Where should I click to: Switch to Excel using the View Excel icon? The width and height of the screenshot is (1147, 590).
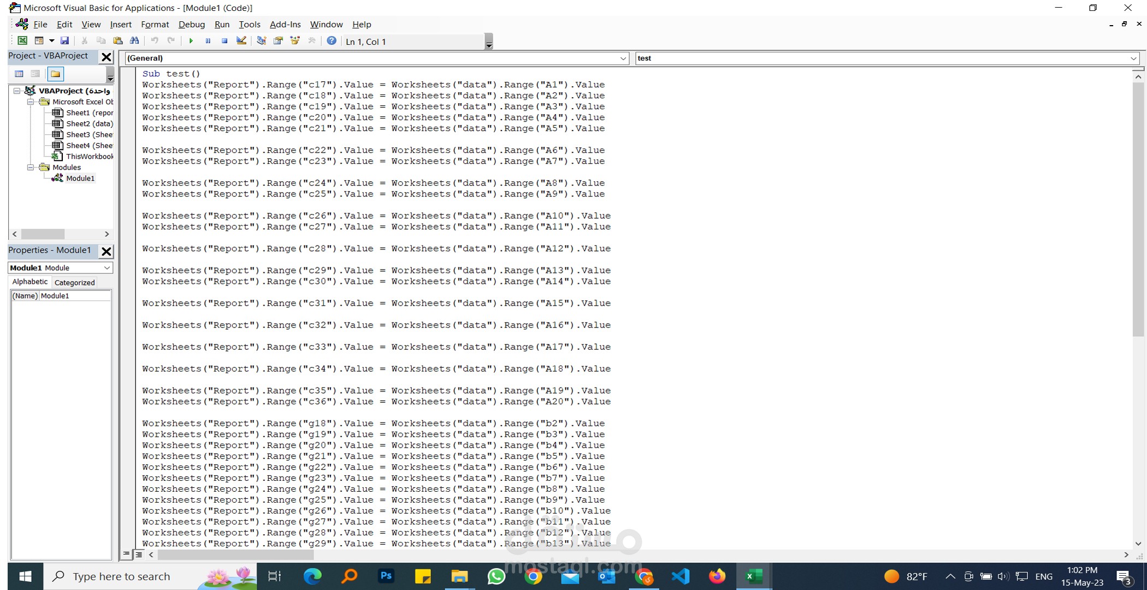[22, 41]
